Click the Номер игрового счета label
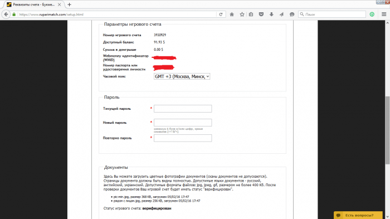Viewport: 390px width, 219px height. coord(122,35)
